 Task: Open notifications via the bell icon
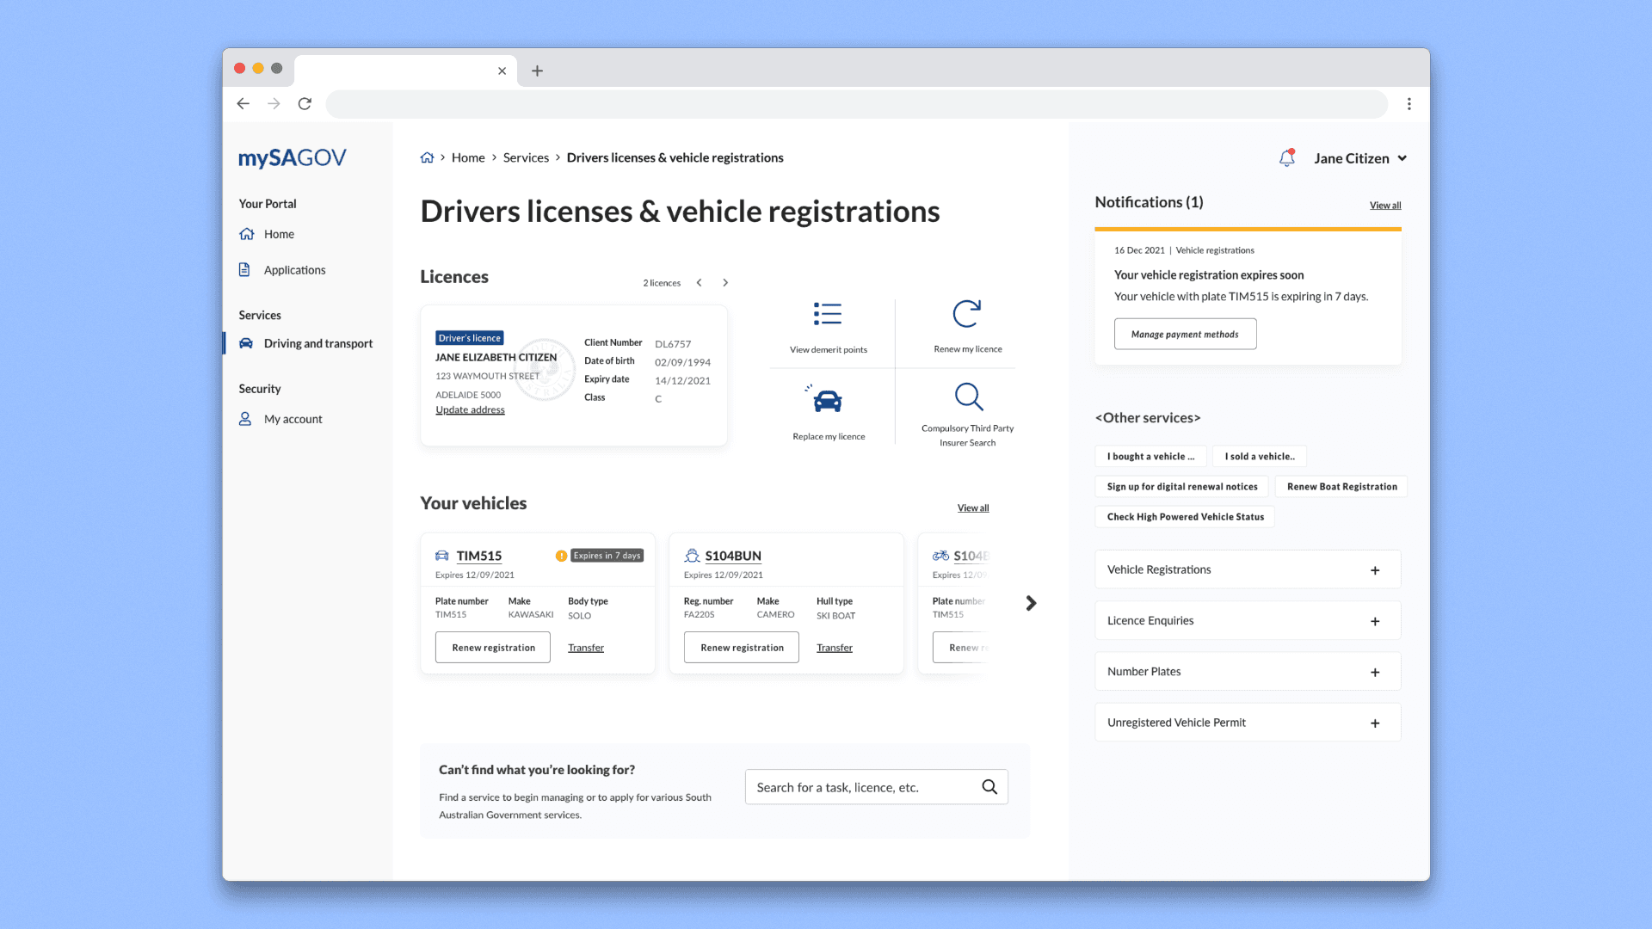[1286, 158]
